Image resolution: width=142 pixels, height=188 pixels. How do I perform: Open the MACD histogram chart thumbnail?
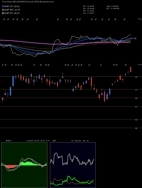coord(24,165)
